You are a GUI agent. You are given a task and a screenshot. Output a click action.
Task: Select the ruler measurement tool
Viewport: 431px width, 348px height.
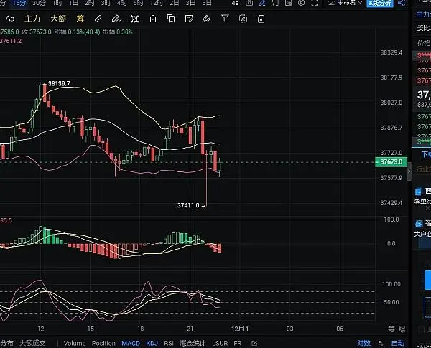point(98,19)
